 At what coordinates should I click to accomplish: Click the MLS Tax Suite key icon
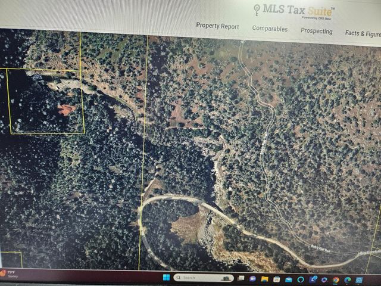pyautogui.click(x=257, y=10)
